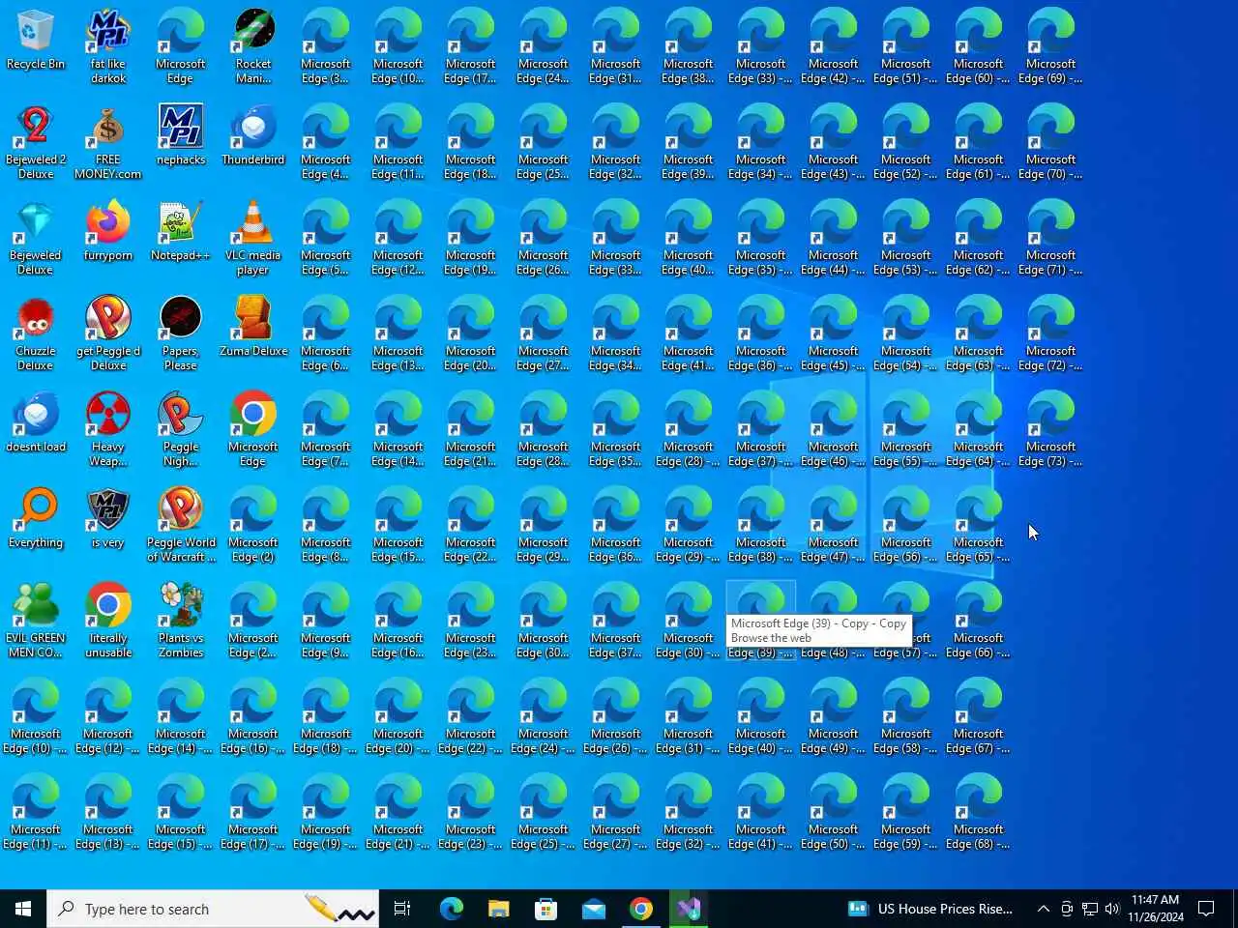Select the Zuma Deluxe desktop icon
The image size is (1238, 928).
(x=253, y=327)
